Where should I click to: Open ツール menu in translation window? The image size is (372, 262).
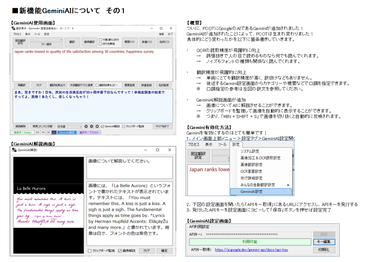pyautogui.click(x=37, y=34)
